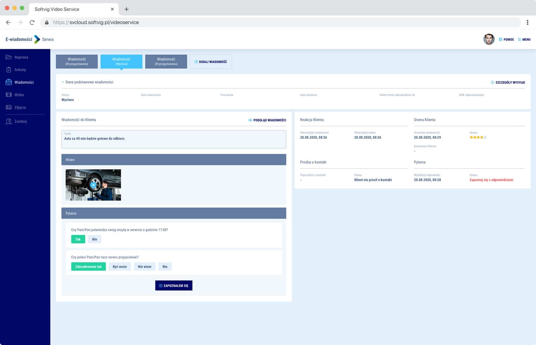This screenshot has height=345, width=536.
Task: Play the car service video thumbnail
Action: (x=93, y=185)
